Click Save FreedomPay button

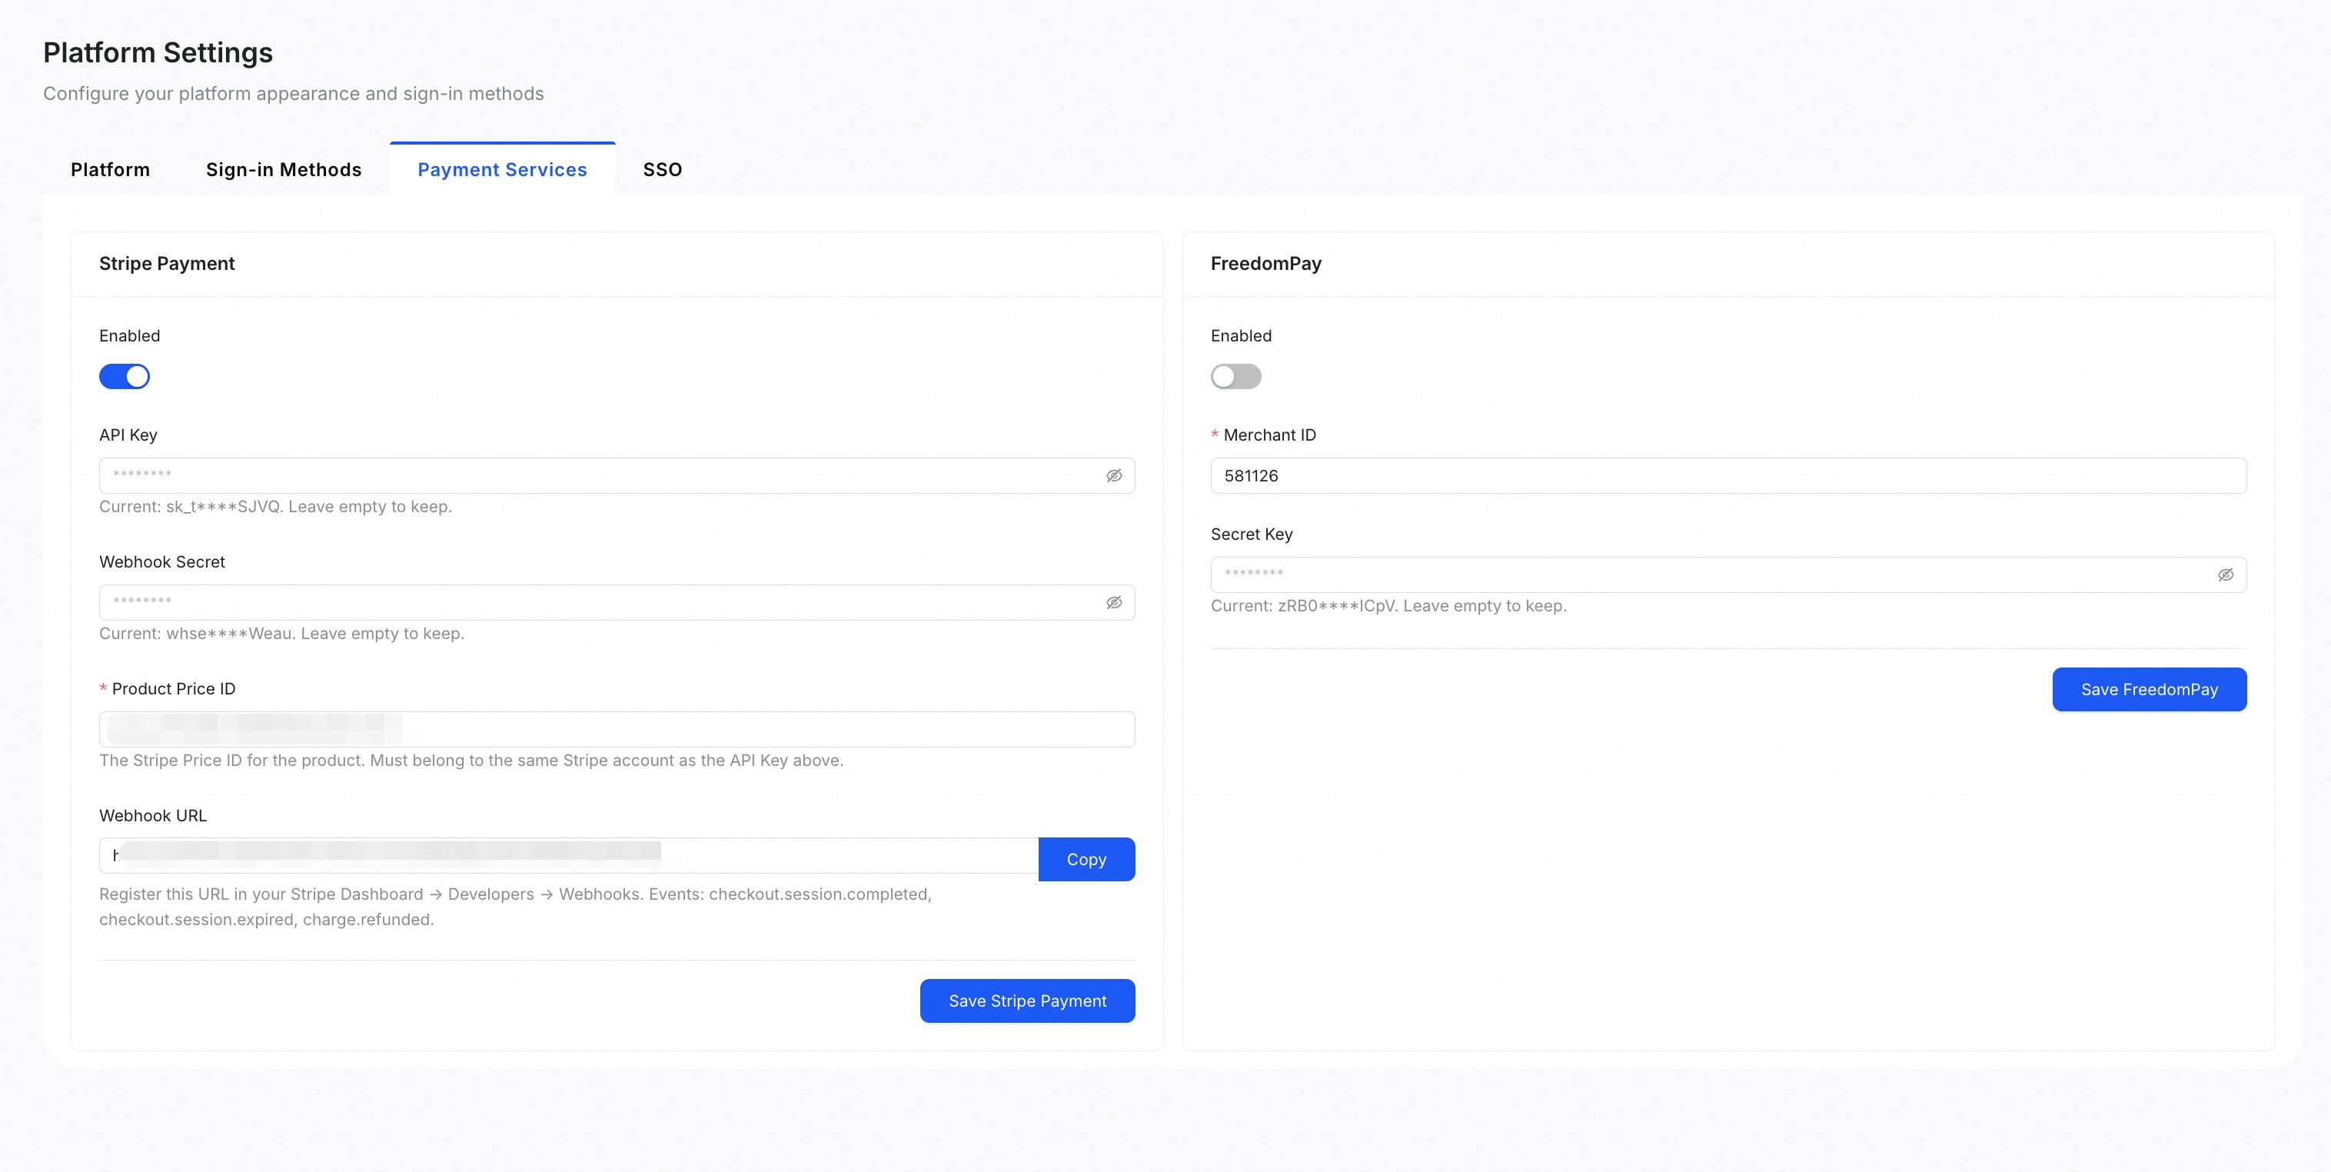click(x=2149, y=690)
